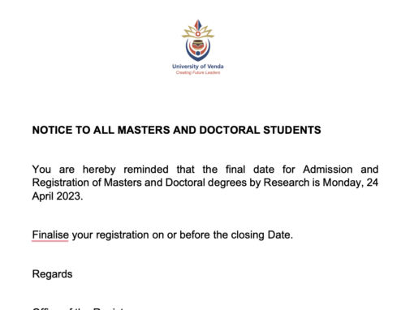Select the "University of Venda" logo text

coord(198,67)
